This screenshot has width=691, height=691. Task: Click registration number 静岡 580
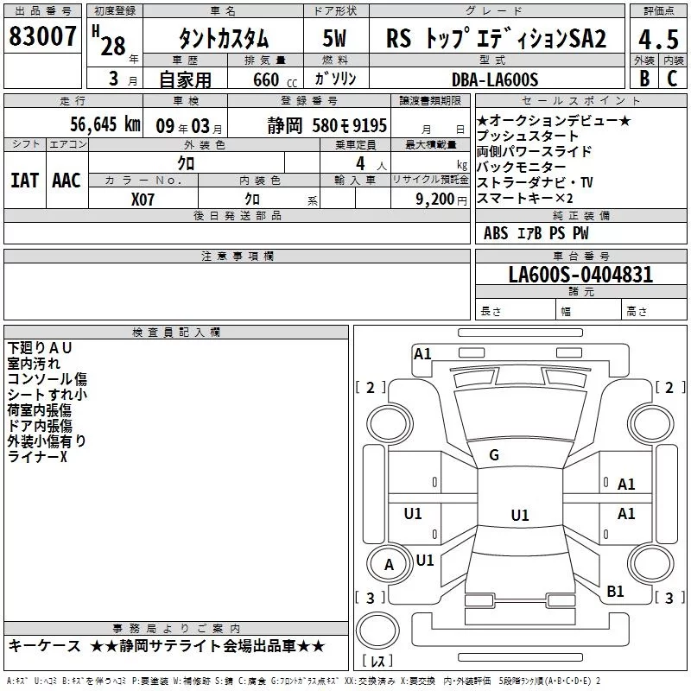pyautogui.click(x=327, y=125)
